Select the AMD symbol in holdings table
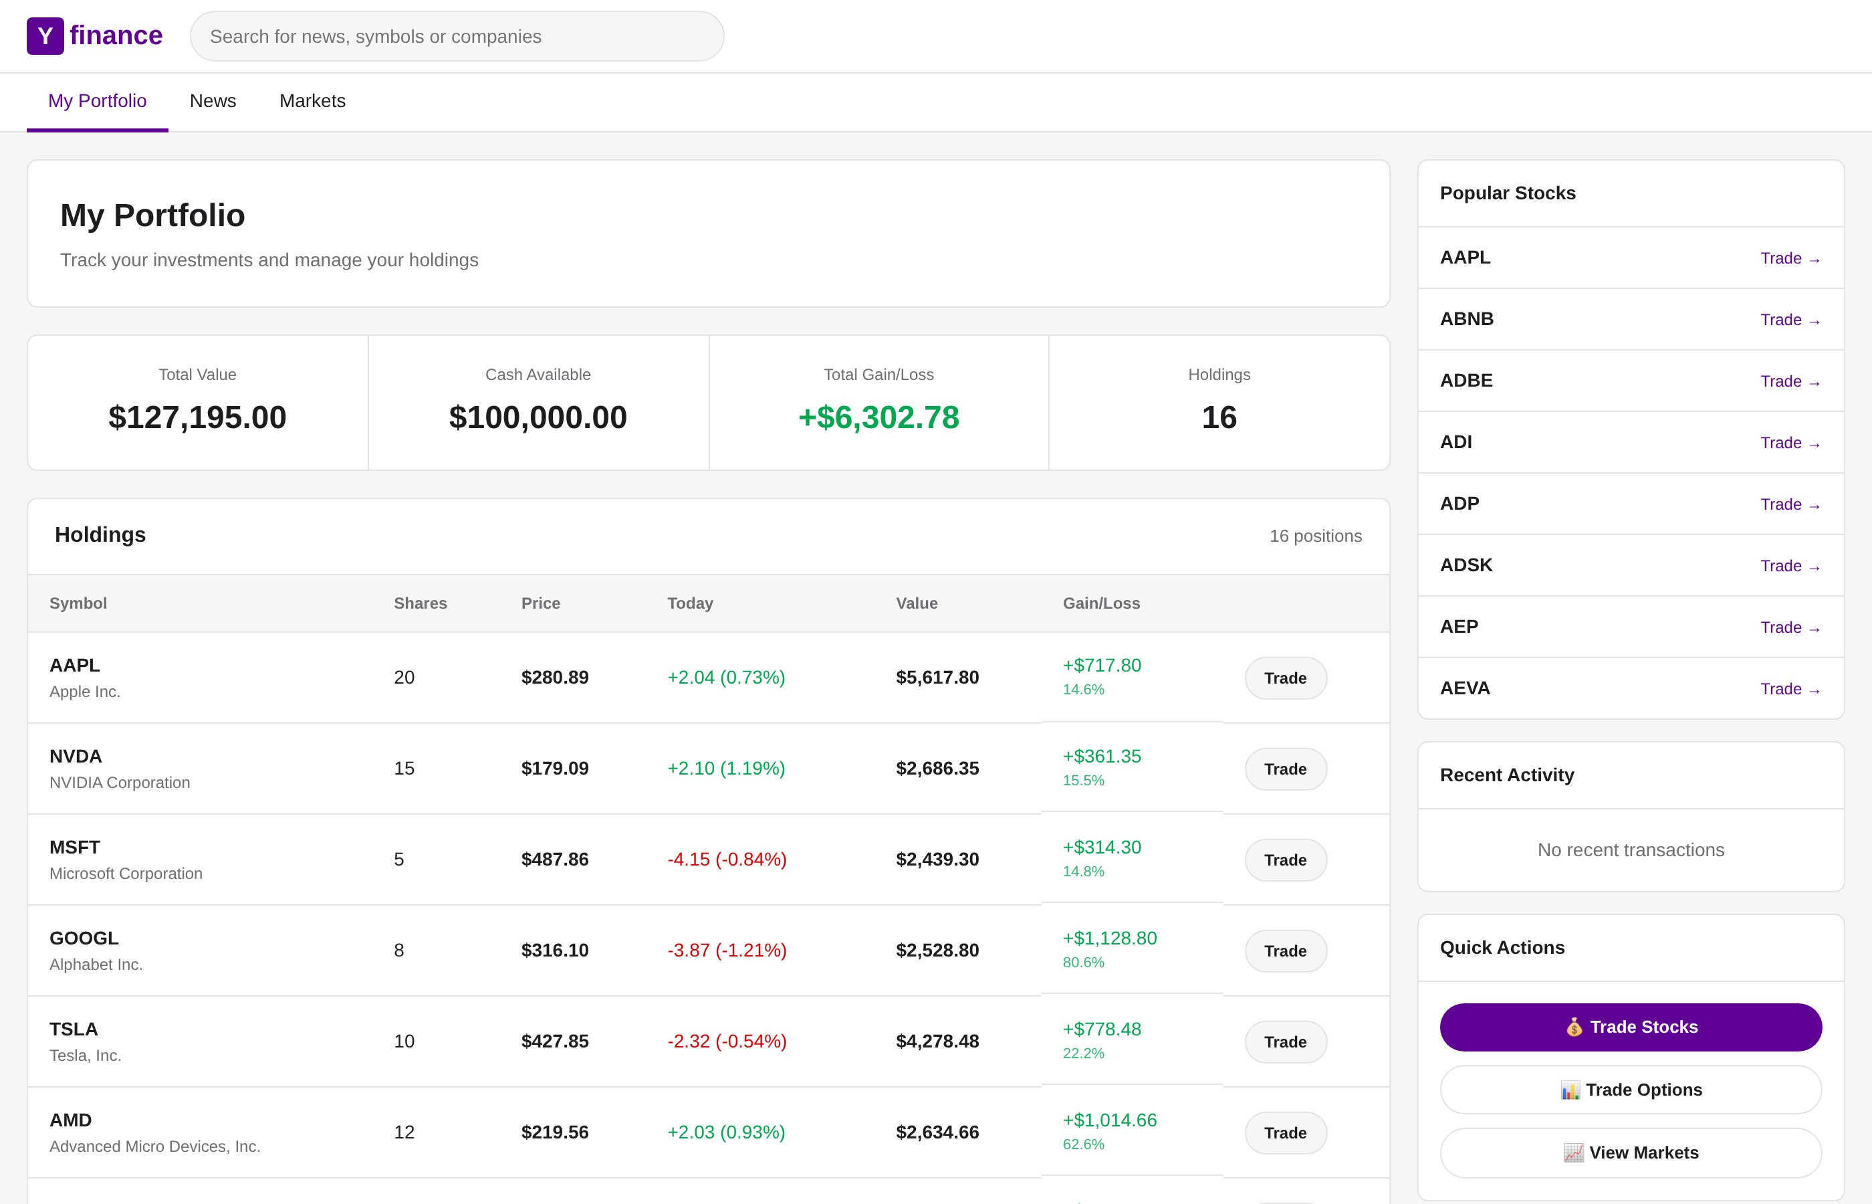The image size is (1872, 1204). pos(71,1120)
